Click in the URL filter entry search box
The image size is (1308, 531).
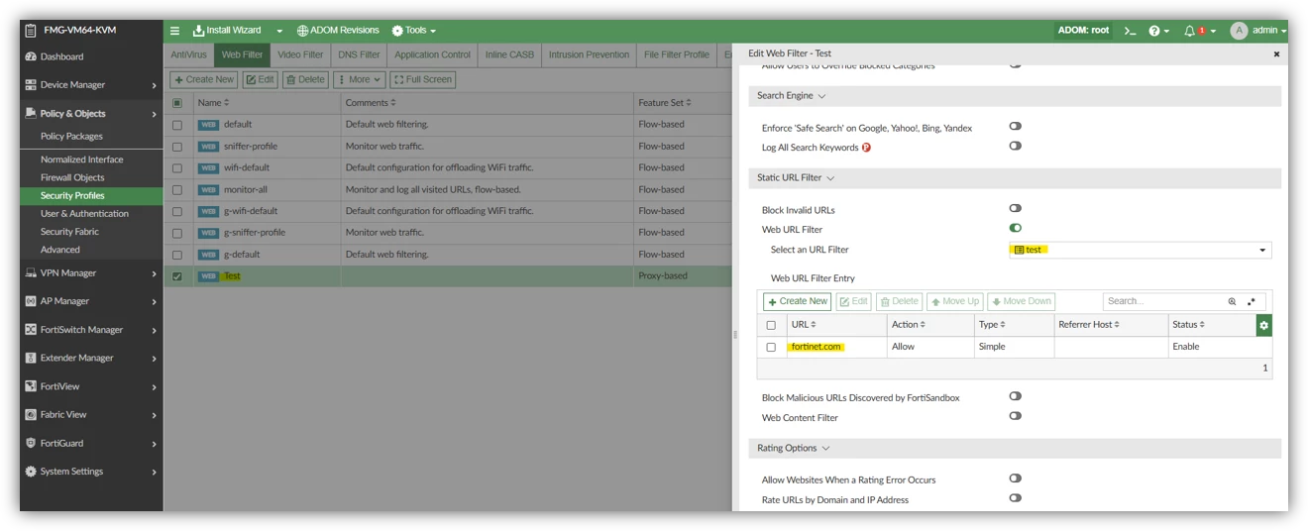[1164, 301]
